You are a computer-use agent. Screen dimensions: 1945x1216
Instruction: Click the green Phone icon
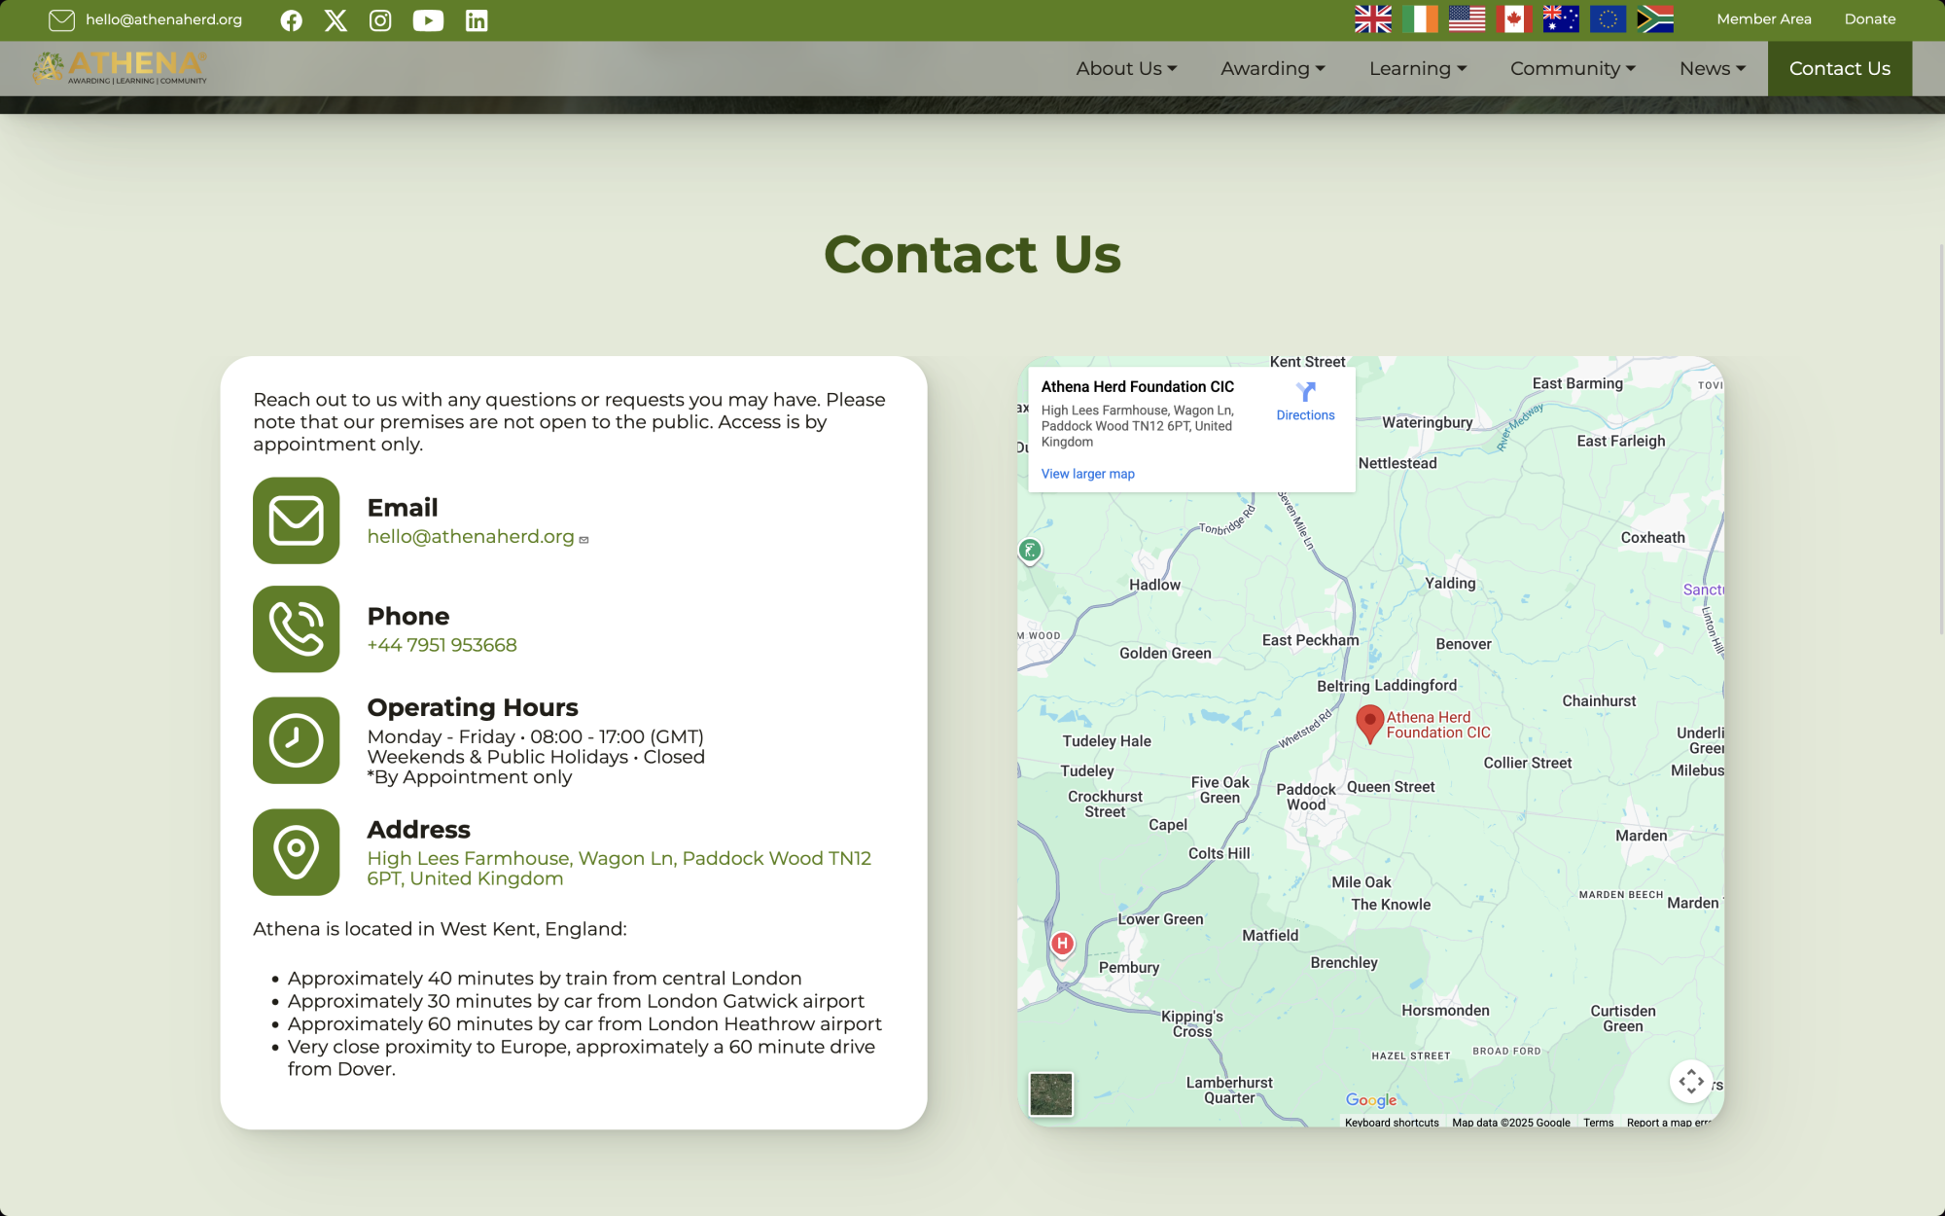[297, 629]
